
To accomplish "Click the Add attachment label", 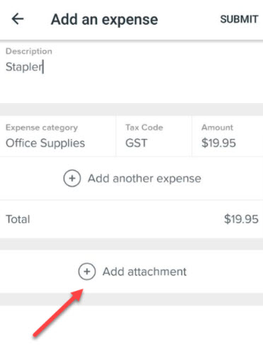I will pos(144,272).
